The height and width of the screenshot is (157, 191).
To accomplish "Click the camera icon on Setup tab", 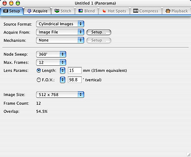I will click(x=6, y=11).
